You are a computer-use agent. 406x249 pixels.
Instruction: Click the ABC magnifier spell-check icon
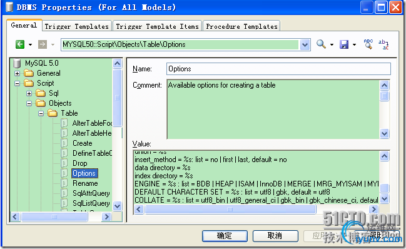click(368, 44)
